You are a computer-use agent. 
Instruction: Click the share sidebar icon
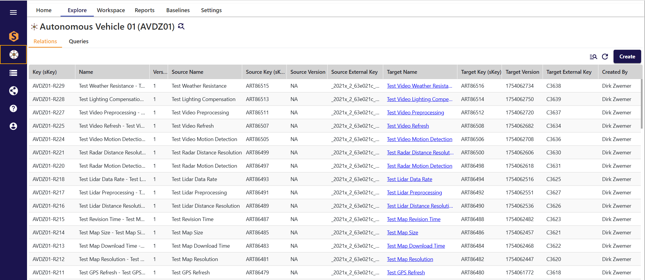point(13,91)
